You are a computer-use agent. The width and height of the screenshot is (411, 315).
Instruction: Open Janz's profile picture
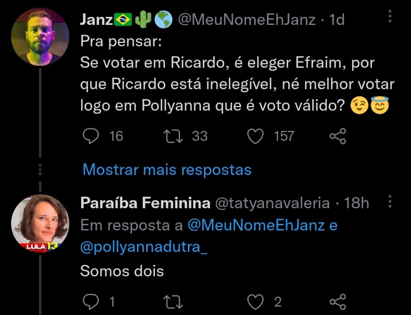click(x=40, y=37)
